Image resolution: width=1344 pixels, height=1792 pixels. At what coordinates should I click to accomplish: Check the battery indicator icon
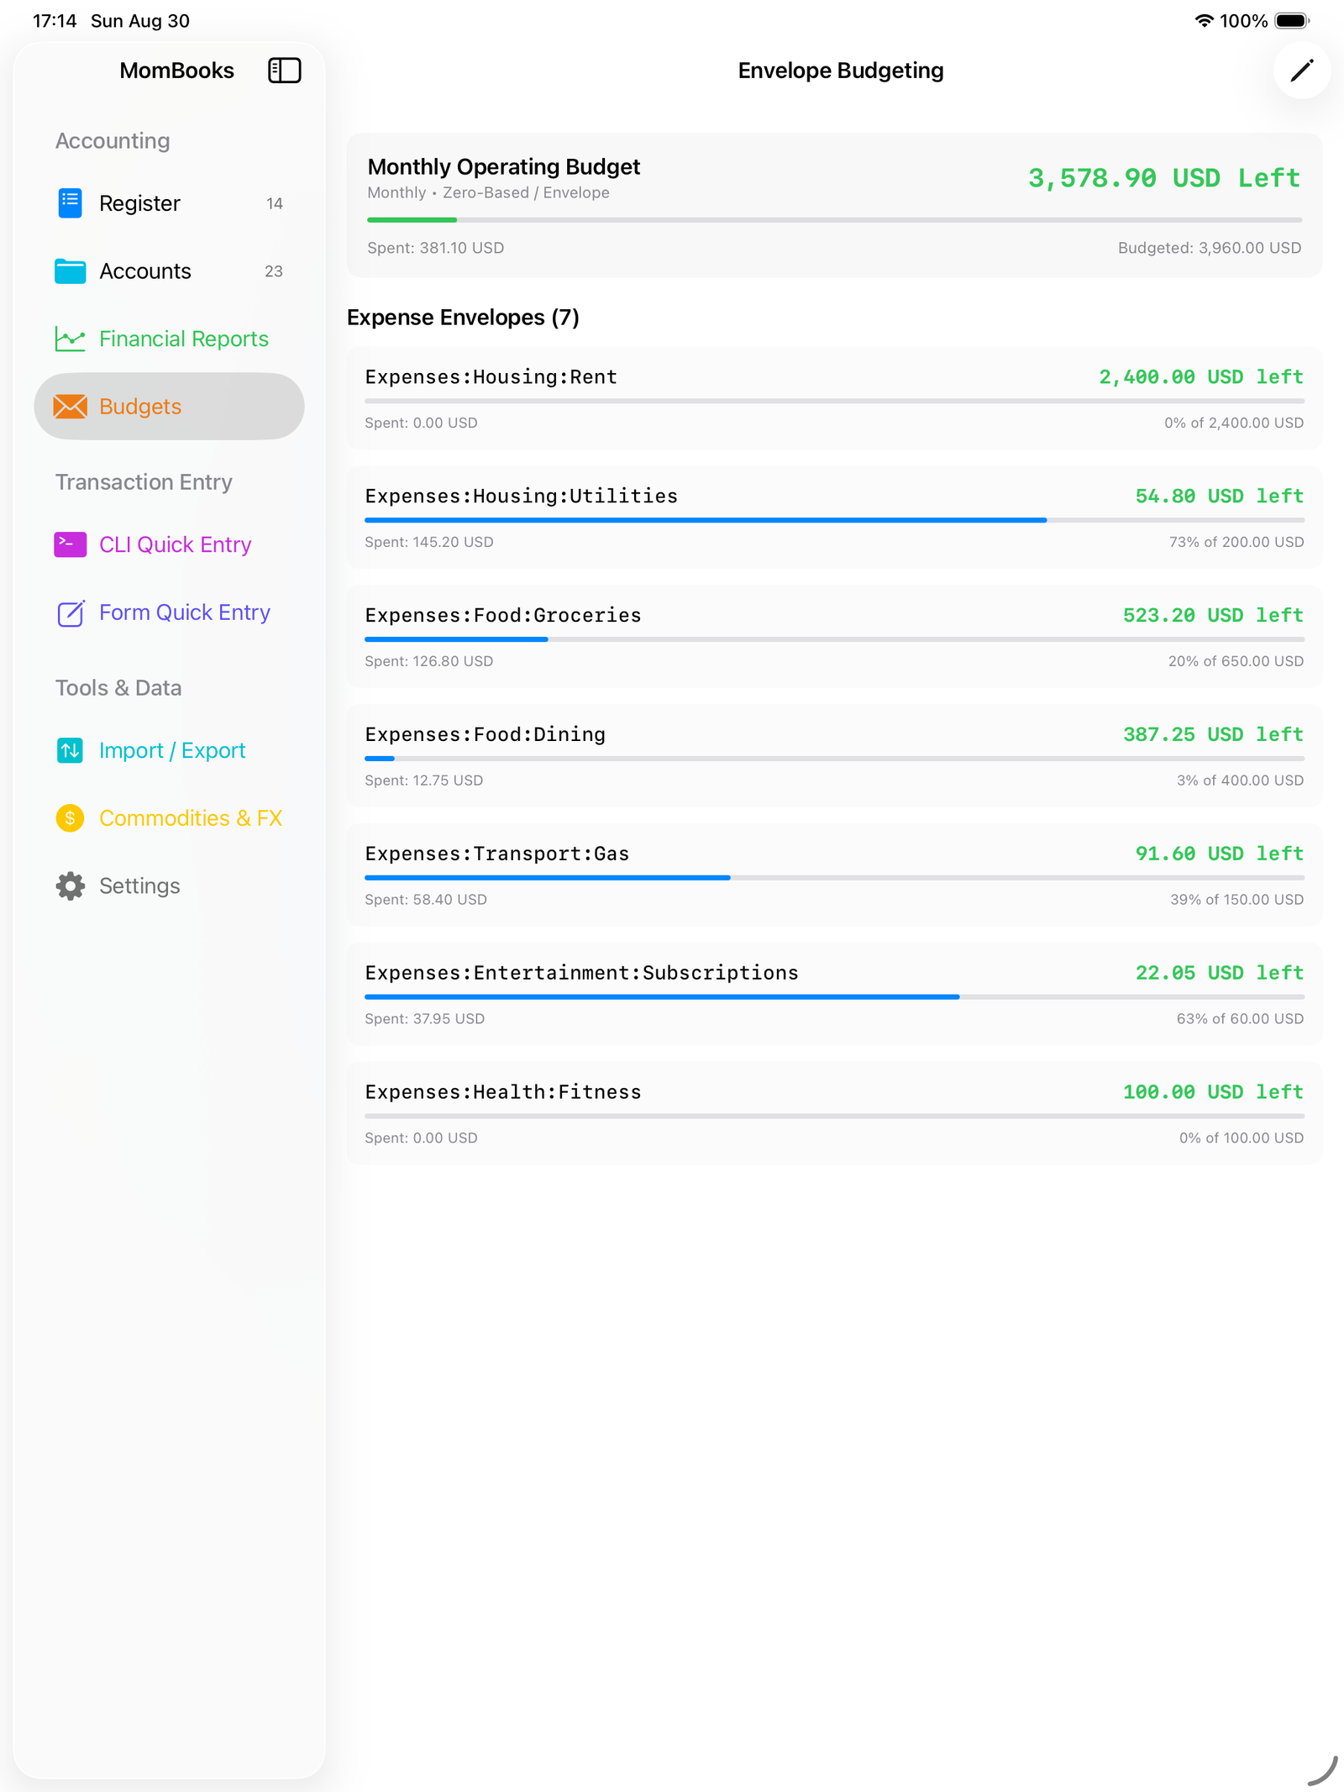pos(1292,21)
